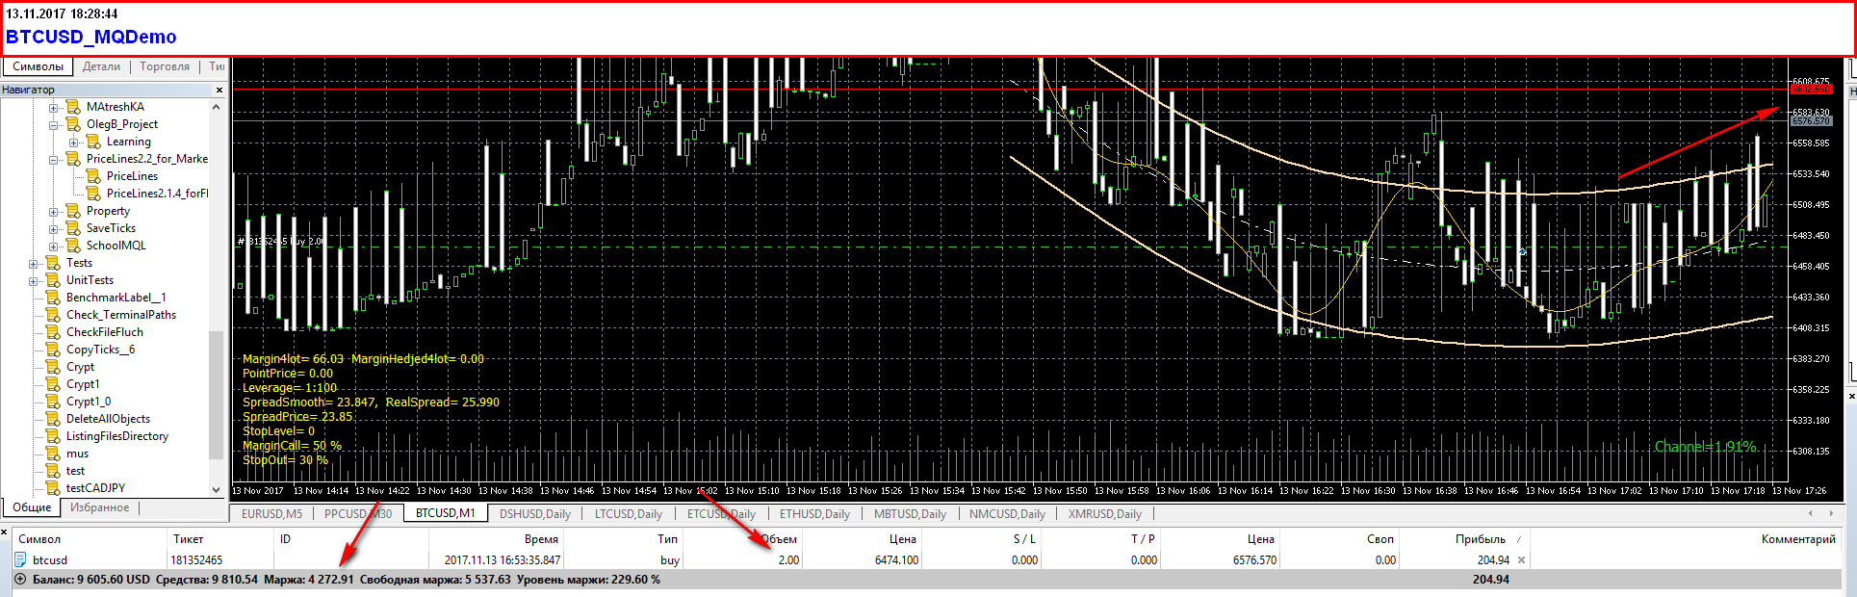Click the test script in navigator
Viewport: 1857px width, 597px height.
75,471
